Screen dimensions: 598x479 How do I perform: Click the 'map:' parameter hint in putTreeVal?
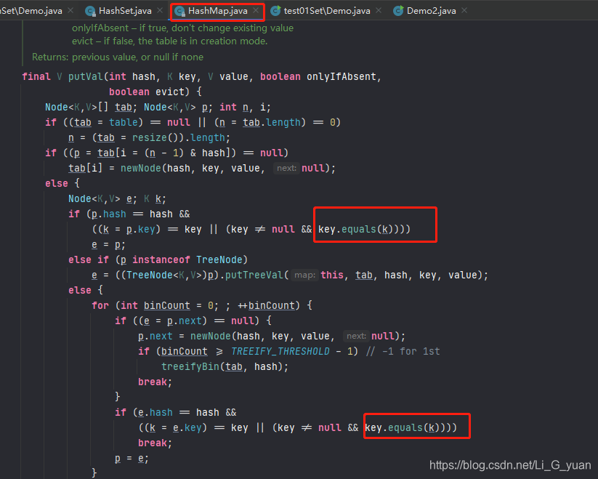[304, 275]
